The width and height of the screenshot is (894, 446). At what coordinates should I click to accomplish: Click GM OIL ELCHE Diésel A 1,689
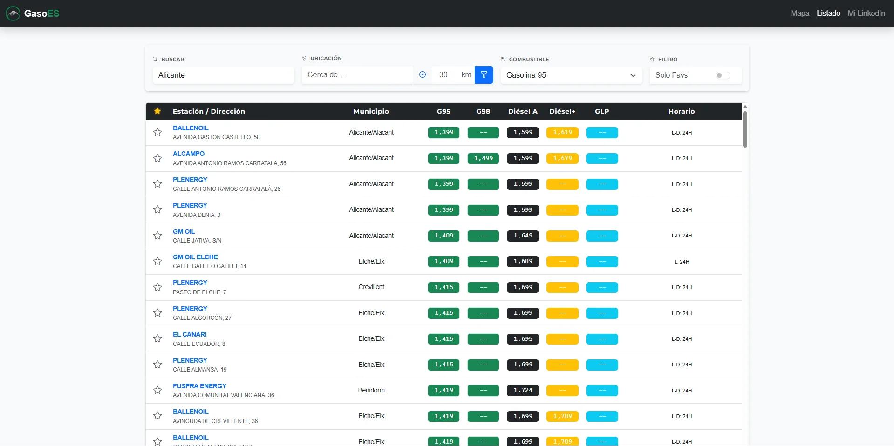click(523, 261)
